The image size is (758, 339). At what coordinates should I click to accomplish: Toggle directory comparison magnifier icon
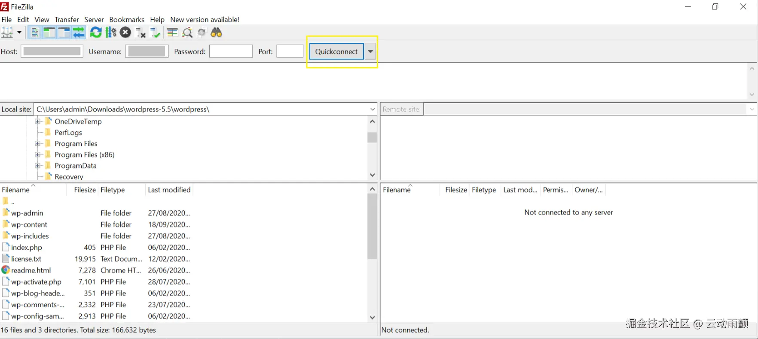point(187,33)
